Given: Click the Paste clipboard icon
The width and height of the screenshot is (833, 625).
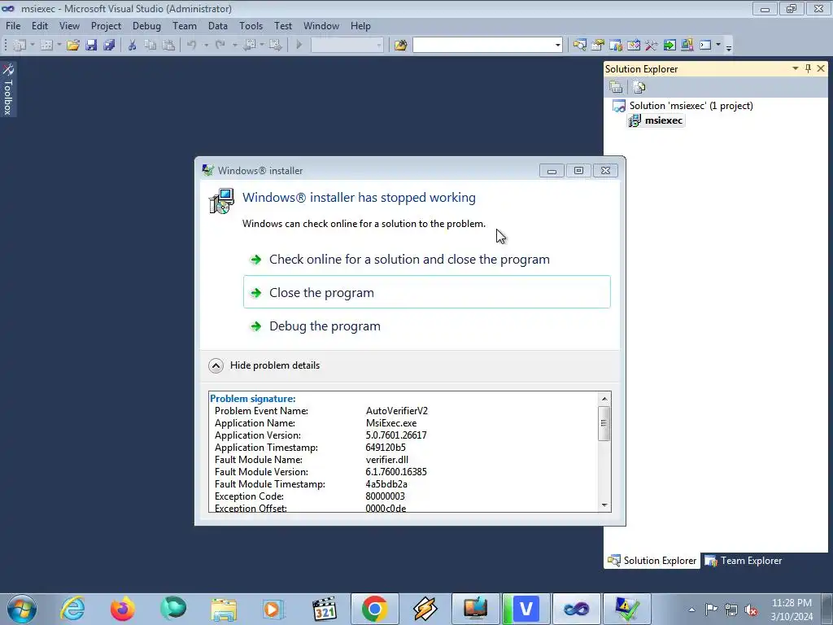Looking at the screenshot, I should 168,46.
